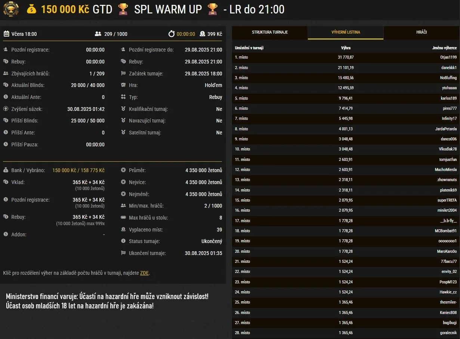This screenshot has width=460, height=339.
Task: Select the VÝHERNÍ LISTINA tab
Action: [345, 32]
